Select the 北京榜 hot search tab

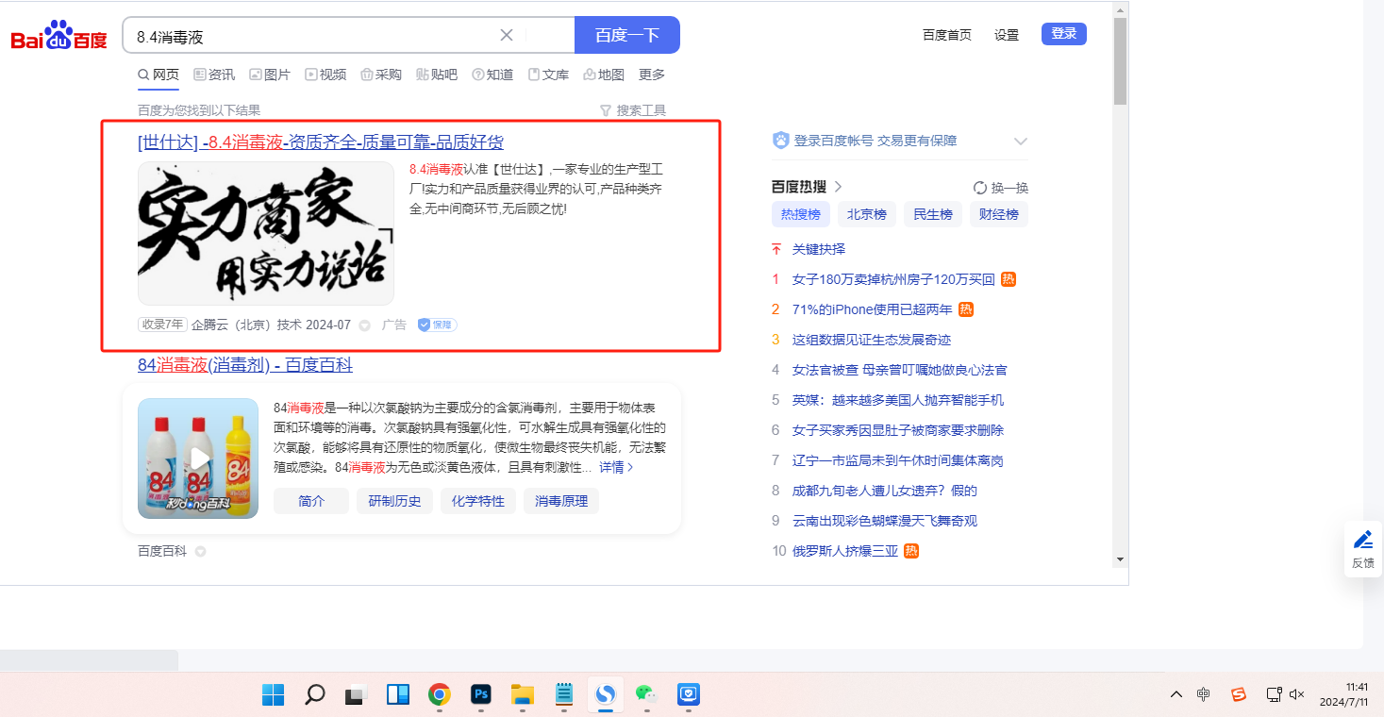point(866,214)
